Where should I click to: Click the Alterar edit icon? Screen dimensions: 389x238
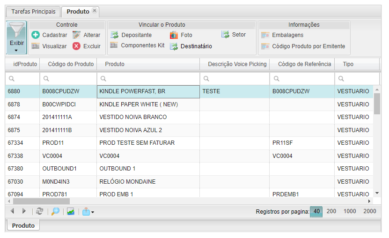coord(76,35)
